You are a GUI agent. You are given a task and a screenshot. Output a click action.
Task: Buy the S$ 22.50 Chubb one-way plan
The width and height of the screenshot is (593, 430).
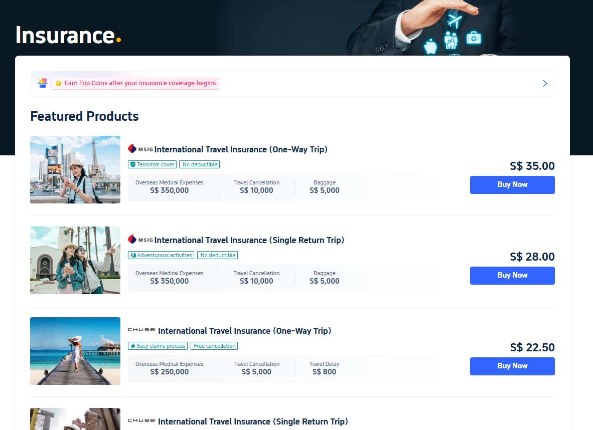512,366
